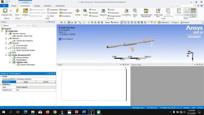Open File Explorer from the taskbar

pyautogui.click(x=33, y=112)
